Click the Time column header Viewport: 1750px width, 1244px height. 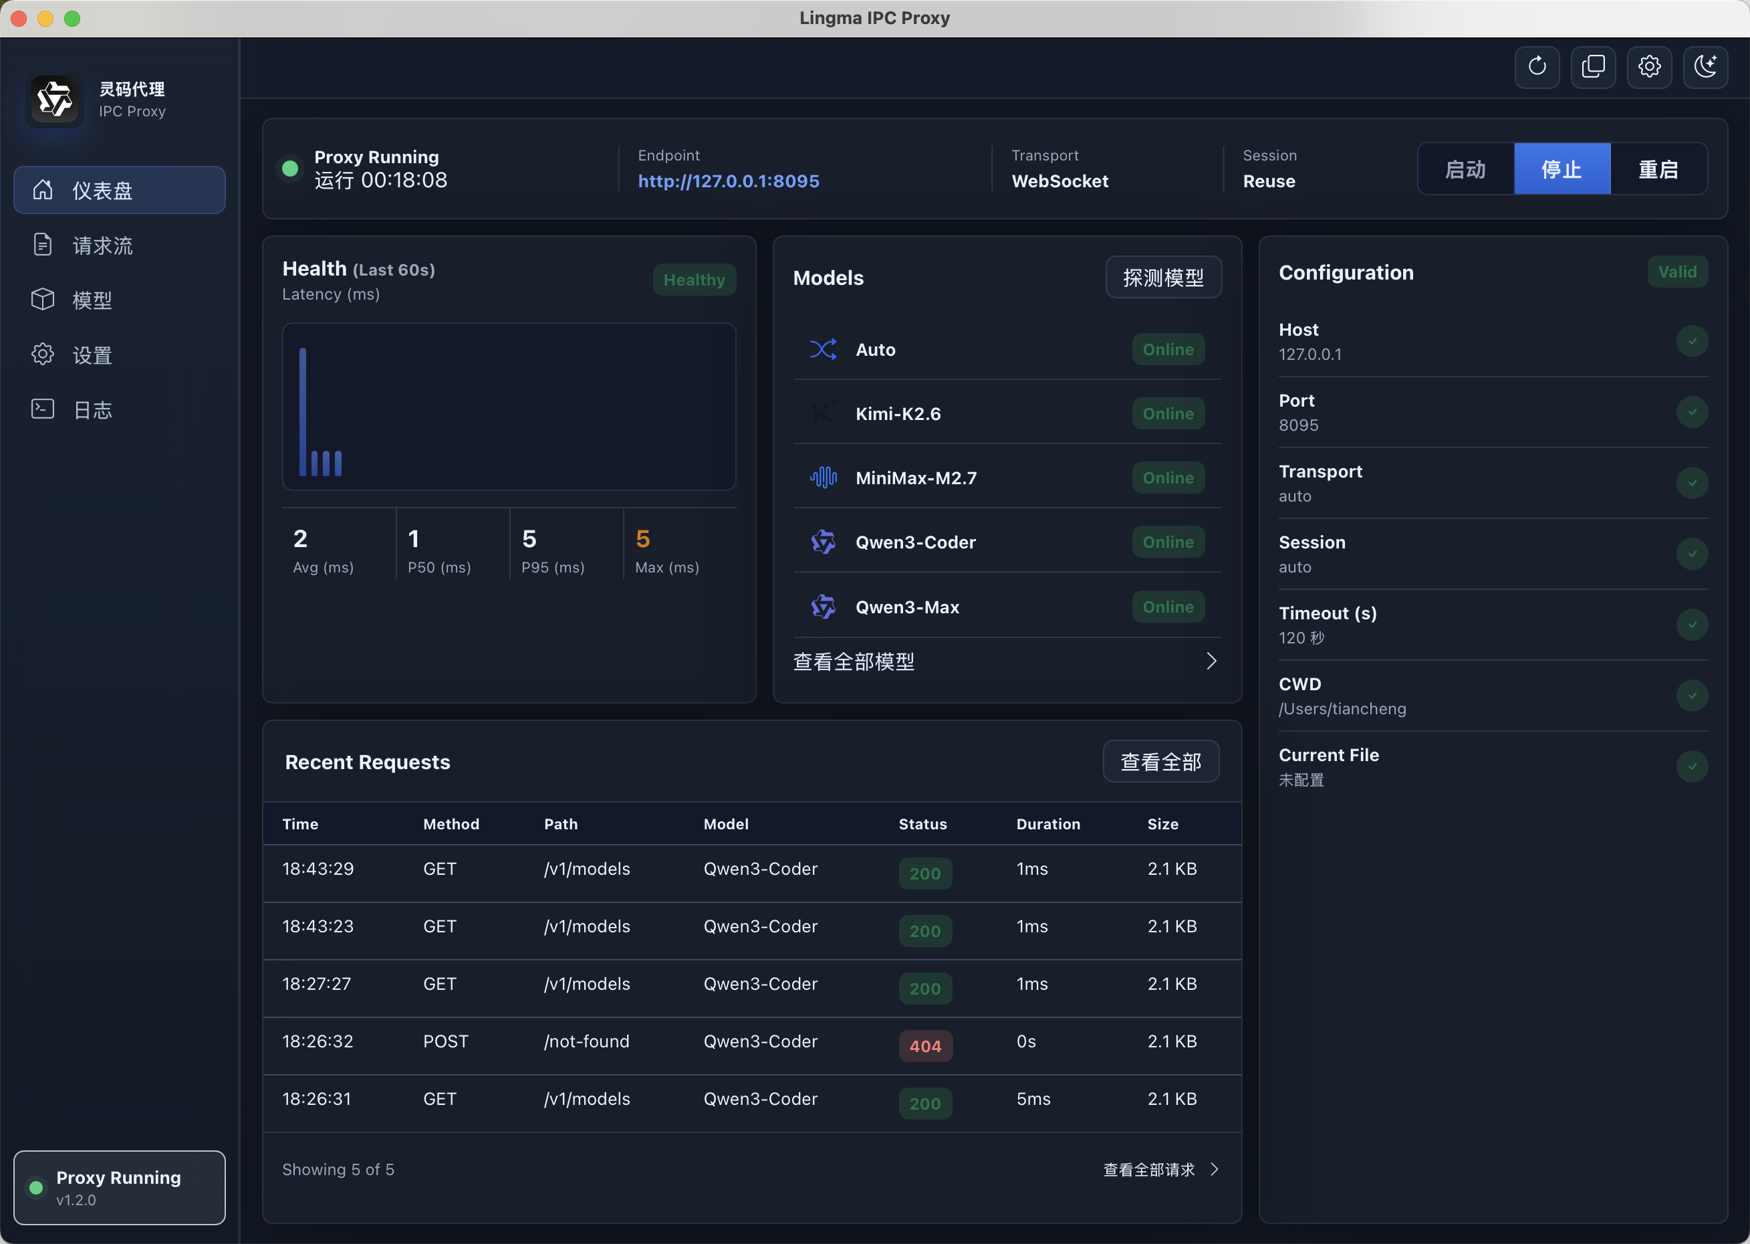pyautogui.click(x=300, y=823)
